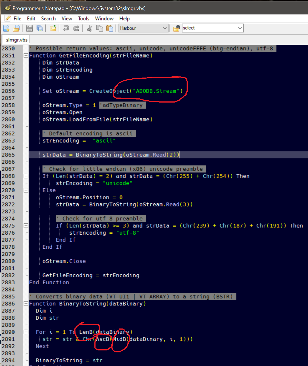Copy selection with the Copy icon
This screenshot has height=366, width=308.
[99, 28]
